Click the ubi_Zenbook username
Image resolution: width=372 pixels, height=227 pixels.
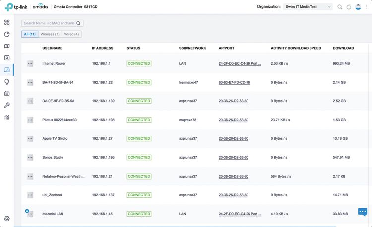coord(53,195)
